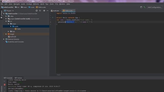Screen dimensions: 164x92
Task: Click the main breadcrumb in navigation bar
Action: pyautogui.click(x=24, y=7)
